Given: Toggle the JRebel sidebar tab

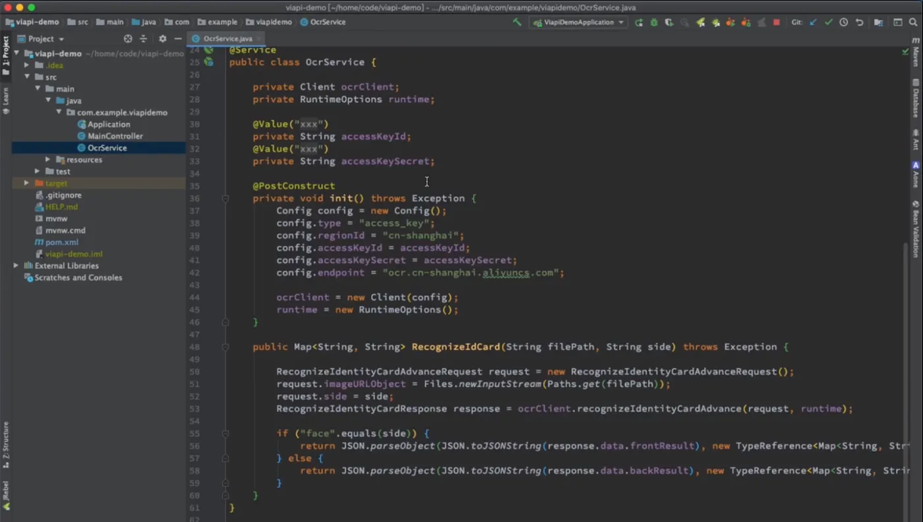Looking at the screenshot, I should 6,495.
